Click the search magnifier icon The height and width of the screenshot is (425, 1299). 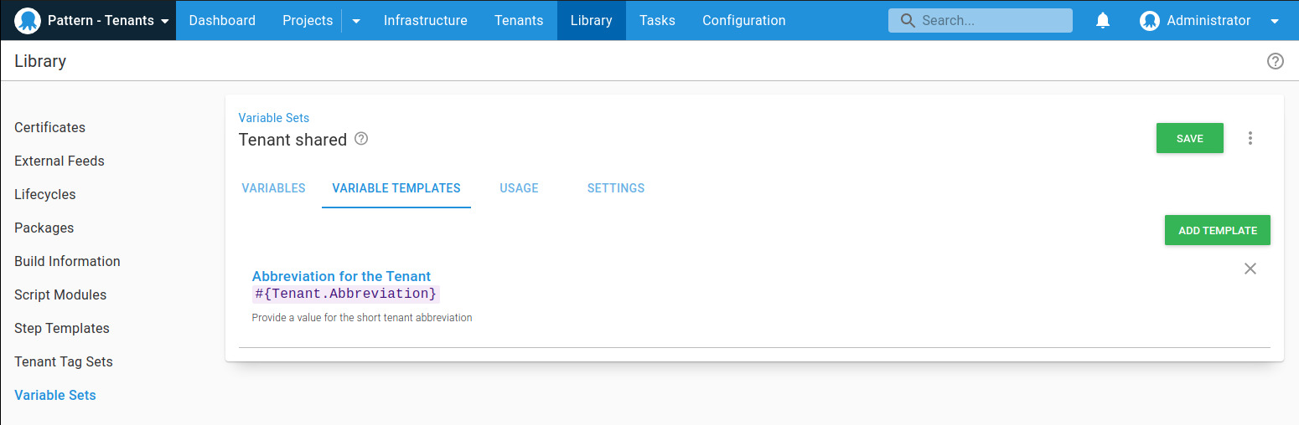coord(907,21)
